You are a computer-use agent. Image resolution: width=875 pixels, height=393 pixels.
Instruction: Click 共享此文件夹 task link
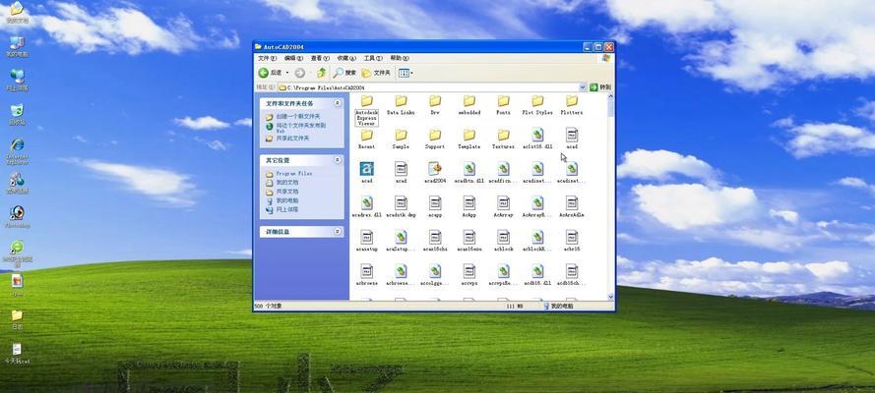(292, 139)
